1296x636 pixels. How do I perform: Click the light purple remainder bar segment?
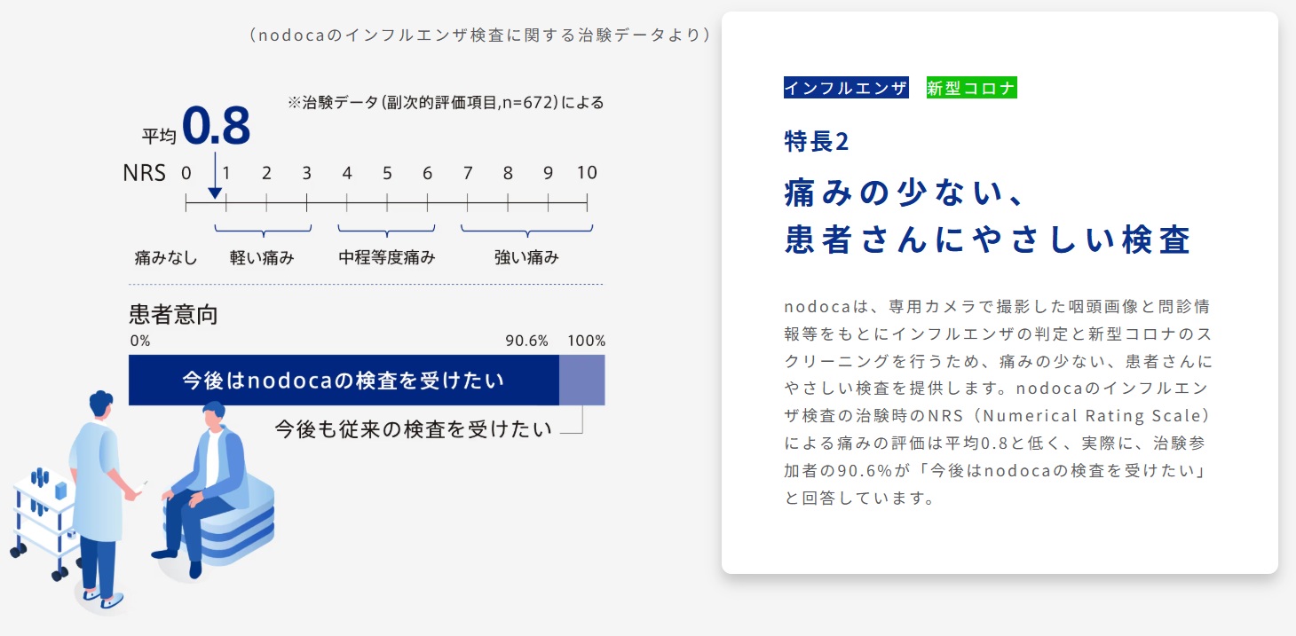click(x=581, y=381)
